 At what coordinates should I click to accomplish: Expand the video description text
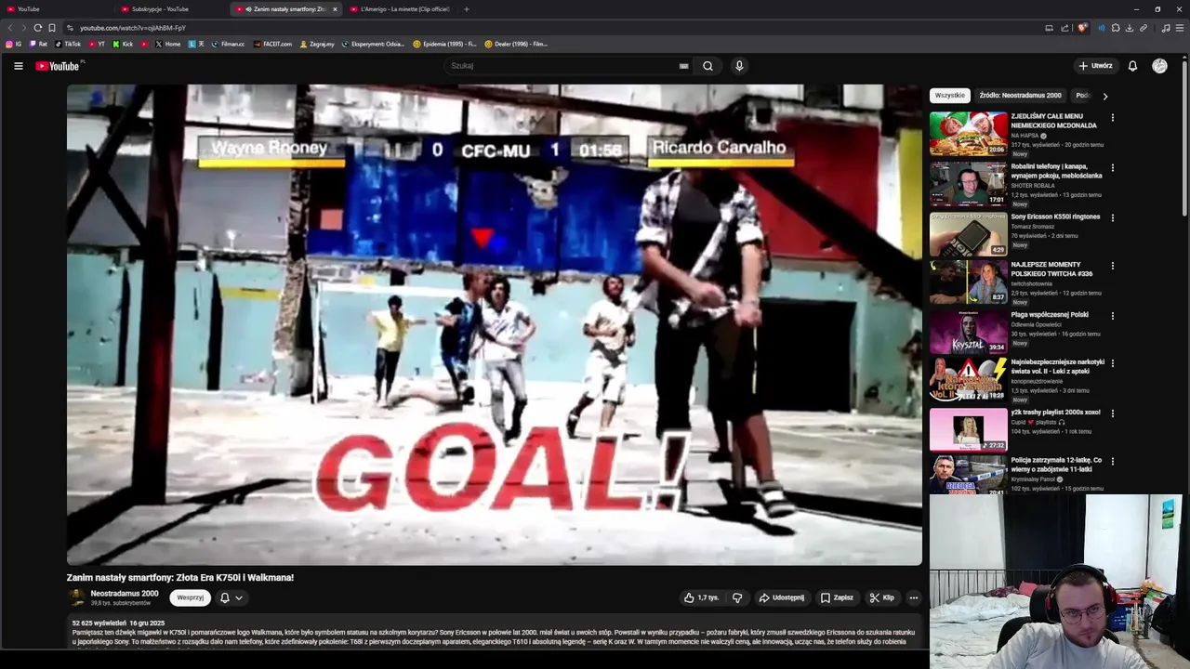coord(494,632)
